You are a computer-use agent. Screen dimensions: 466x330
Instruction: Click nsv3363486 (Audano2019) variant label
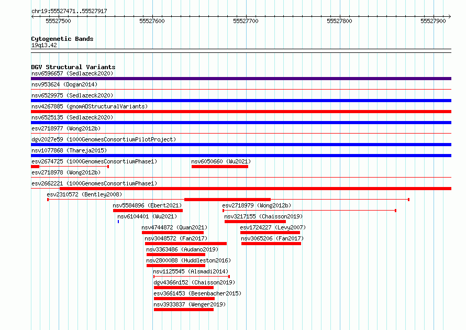coord(182,249)
